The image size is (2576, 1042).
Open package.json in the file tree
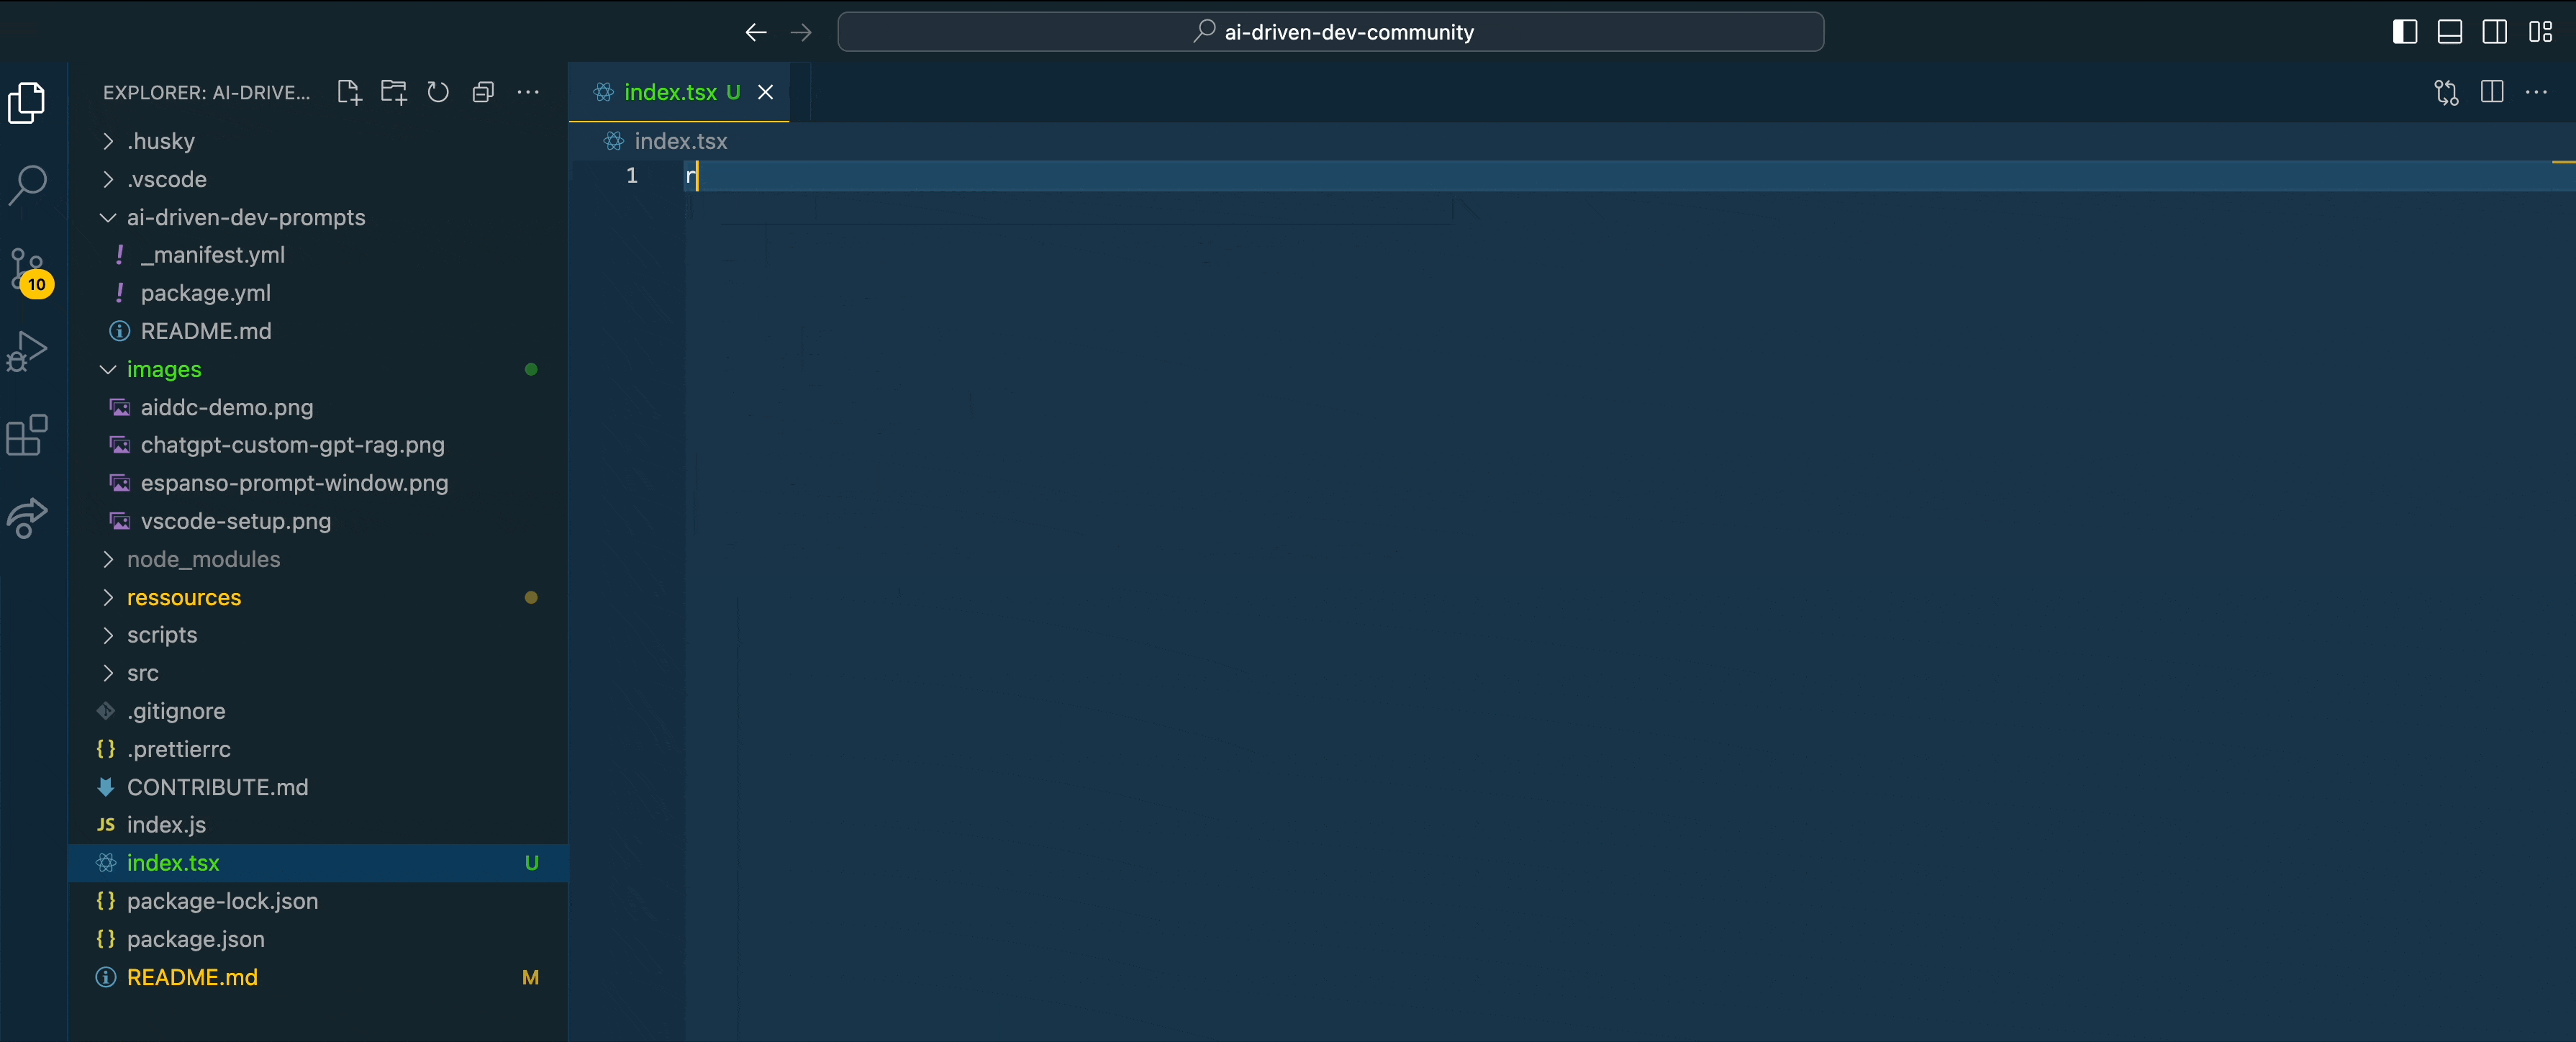(195, 939)
